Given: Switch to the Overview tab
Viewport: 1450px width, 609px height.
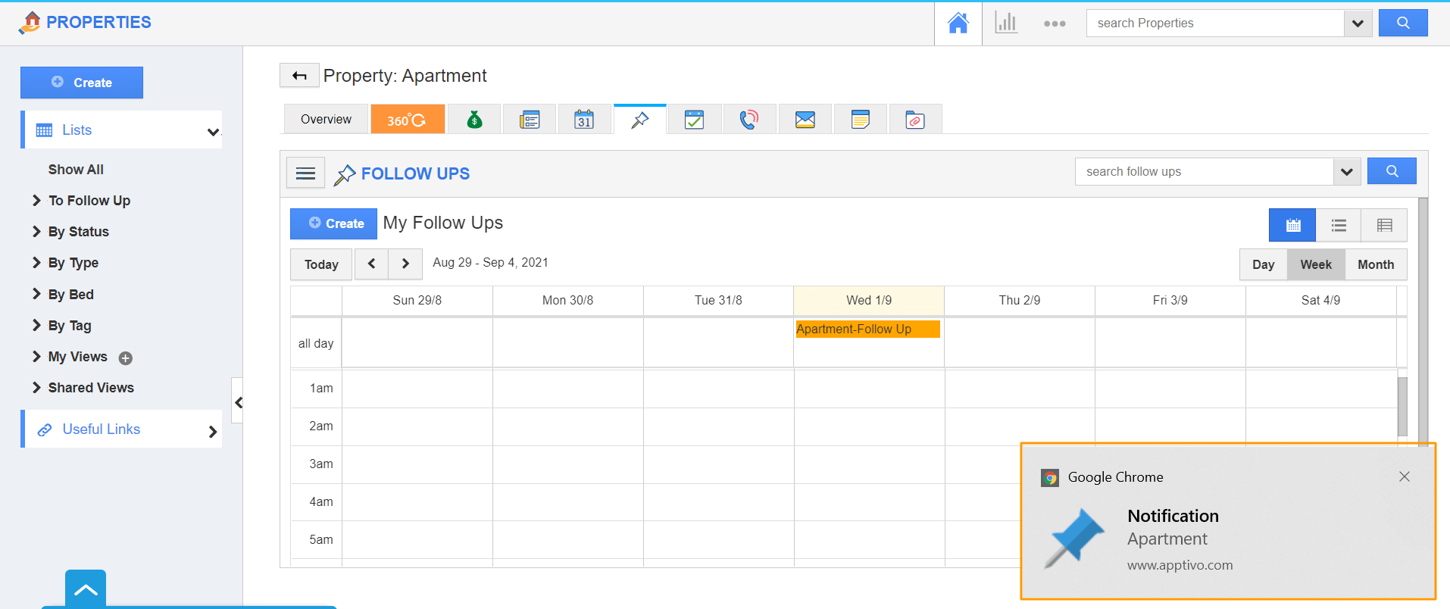Looking at the screenshot, I should click(326, 120).
